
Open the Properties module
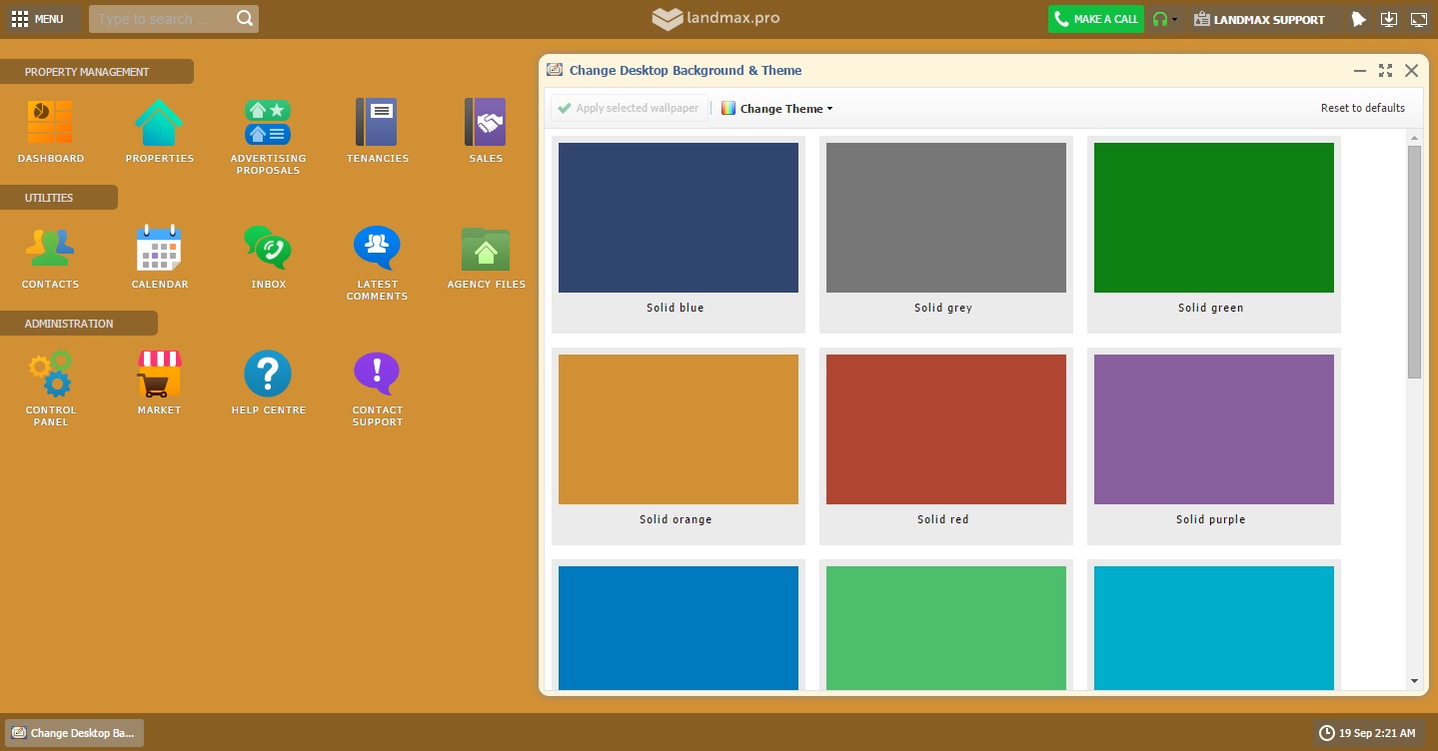click(159, 124)
